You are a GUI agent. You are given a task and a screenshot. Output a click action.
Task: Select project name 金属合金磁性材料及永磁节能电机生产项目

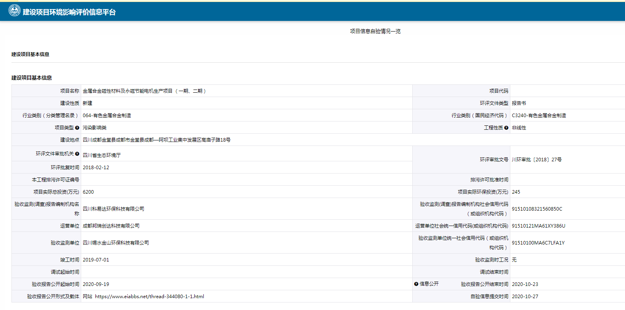128,91
